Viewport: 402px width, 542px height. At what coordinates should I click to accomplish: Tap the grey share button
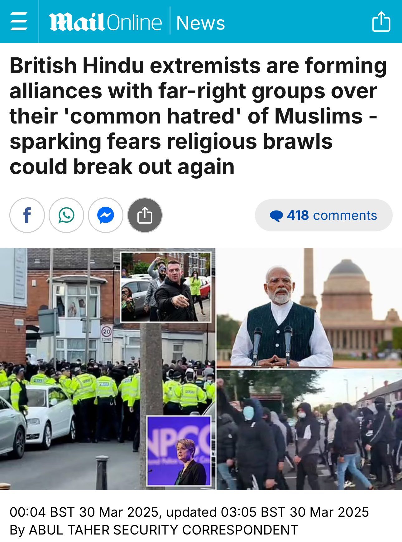(x=145, y=215)
